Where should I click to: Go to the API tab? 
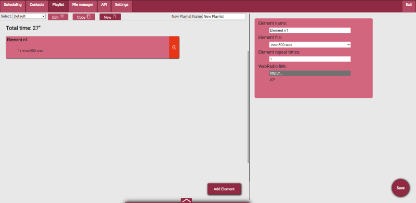[104, 6]
